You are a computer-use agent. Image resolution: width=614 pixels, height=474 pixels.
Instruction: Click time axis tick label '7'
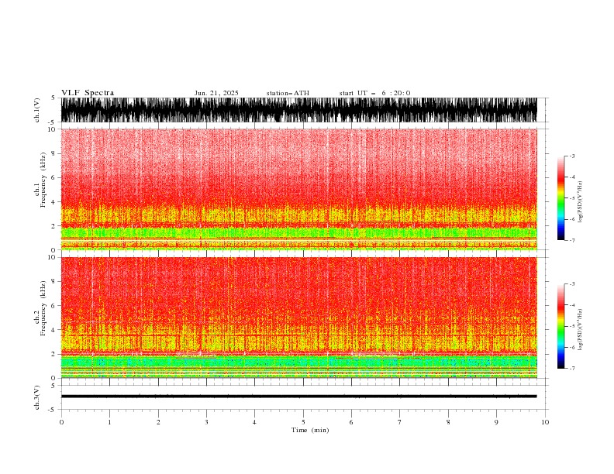click(x=400, y=422)
